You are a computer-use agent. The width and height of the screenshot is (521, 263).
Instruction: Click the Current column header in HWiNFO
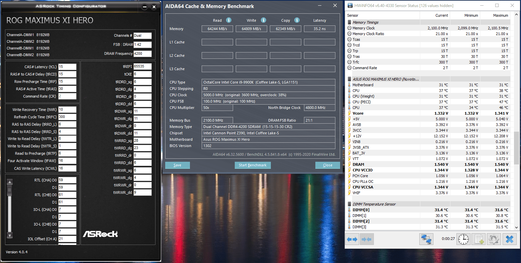(x=435, y=15)
